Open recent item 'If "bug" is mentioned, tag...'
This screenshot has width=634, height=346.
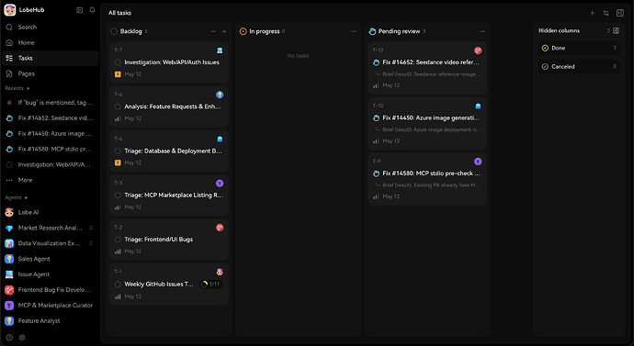[x=51, y=103]
